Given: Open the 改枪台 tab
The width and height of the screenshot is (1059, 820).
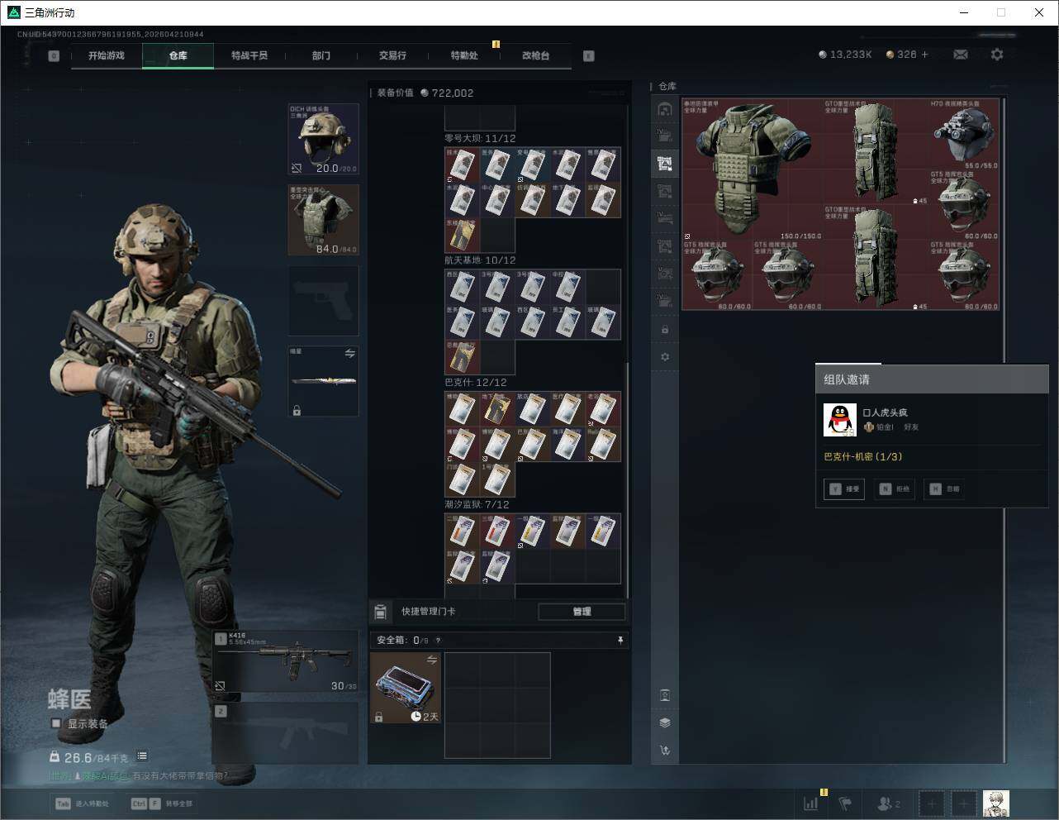Looking at the screenshot, I should pyautogui.click(x=535, y=56).
